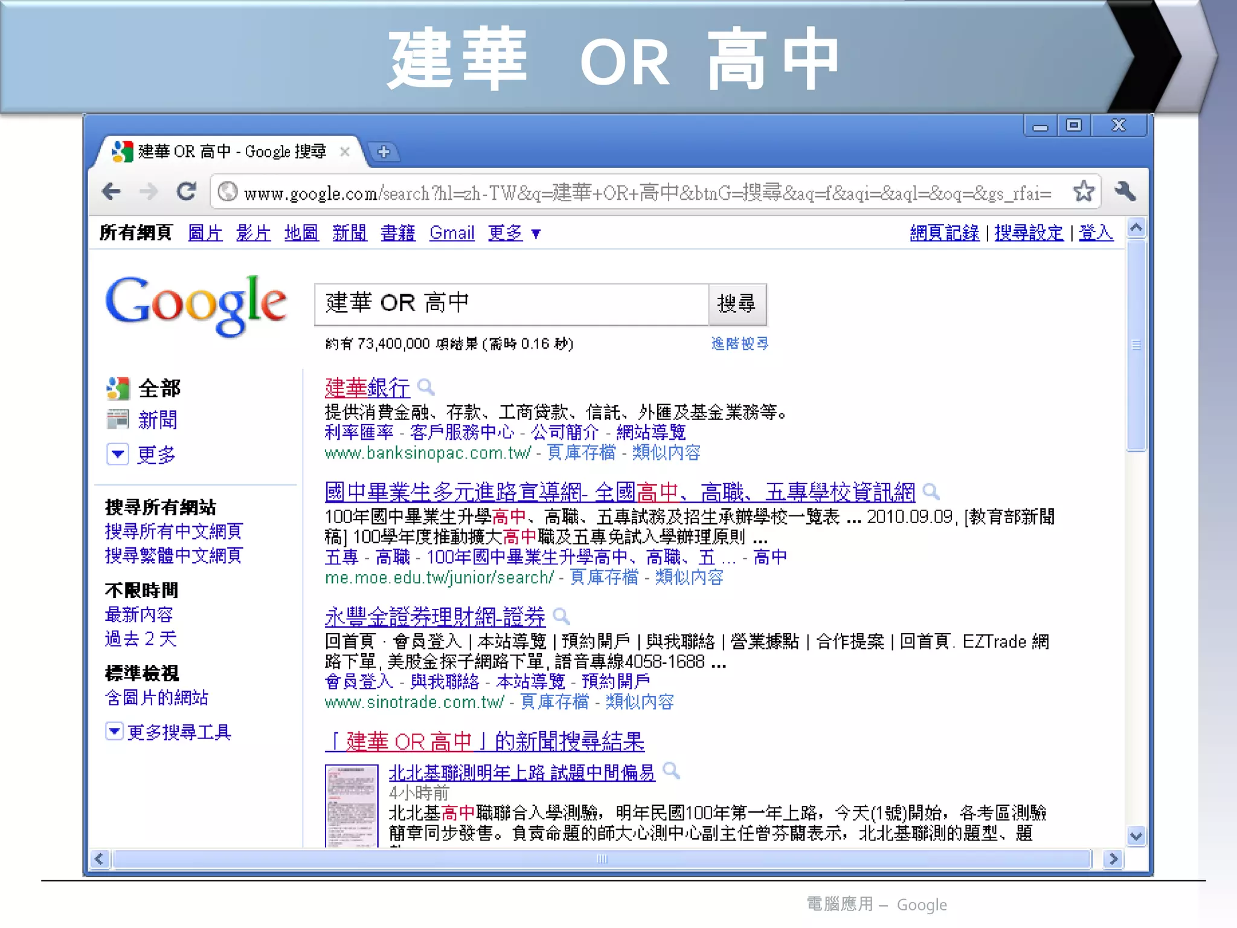Maximize the browser window
Screen dimensions: 1237x928
point(1073,126)
